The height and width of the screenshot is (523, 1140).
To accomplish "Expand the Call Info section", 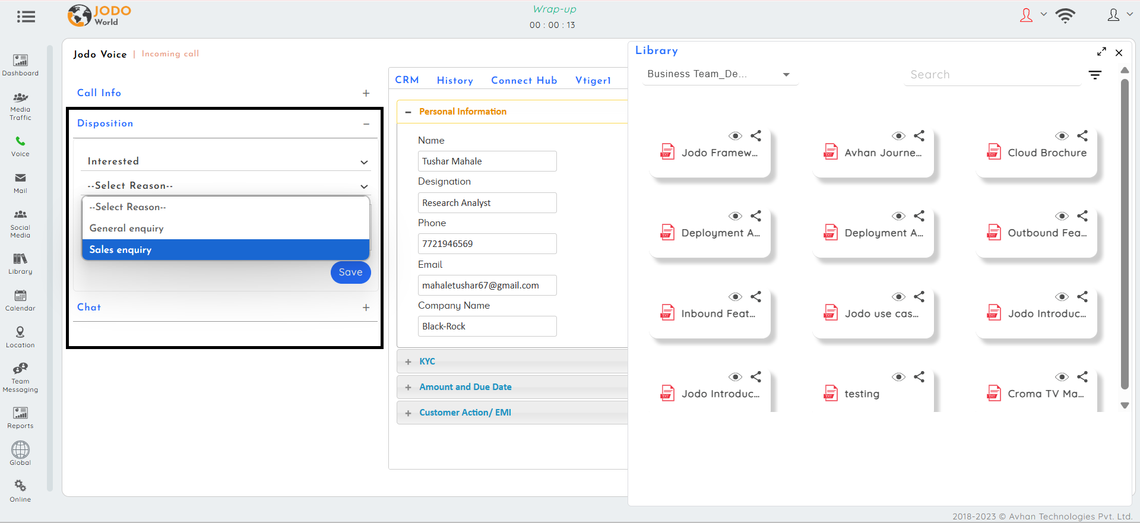I will (366, 93).
